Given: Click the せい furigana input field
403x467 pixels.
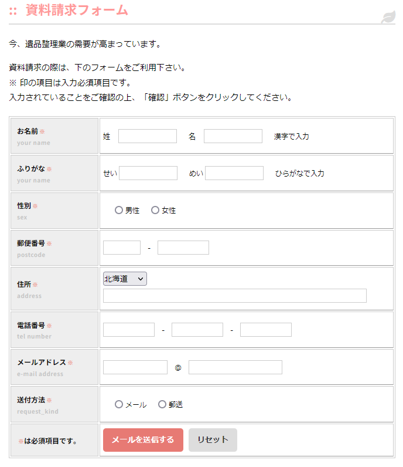Looking at the screenshot, I should coord(148,173).
